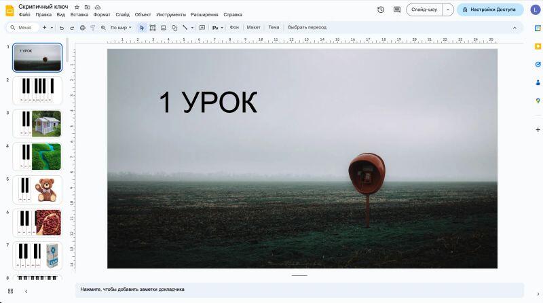Open the comments panel icon

click(x=395, y=10)
